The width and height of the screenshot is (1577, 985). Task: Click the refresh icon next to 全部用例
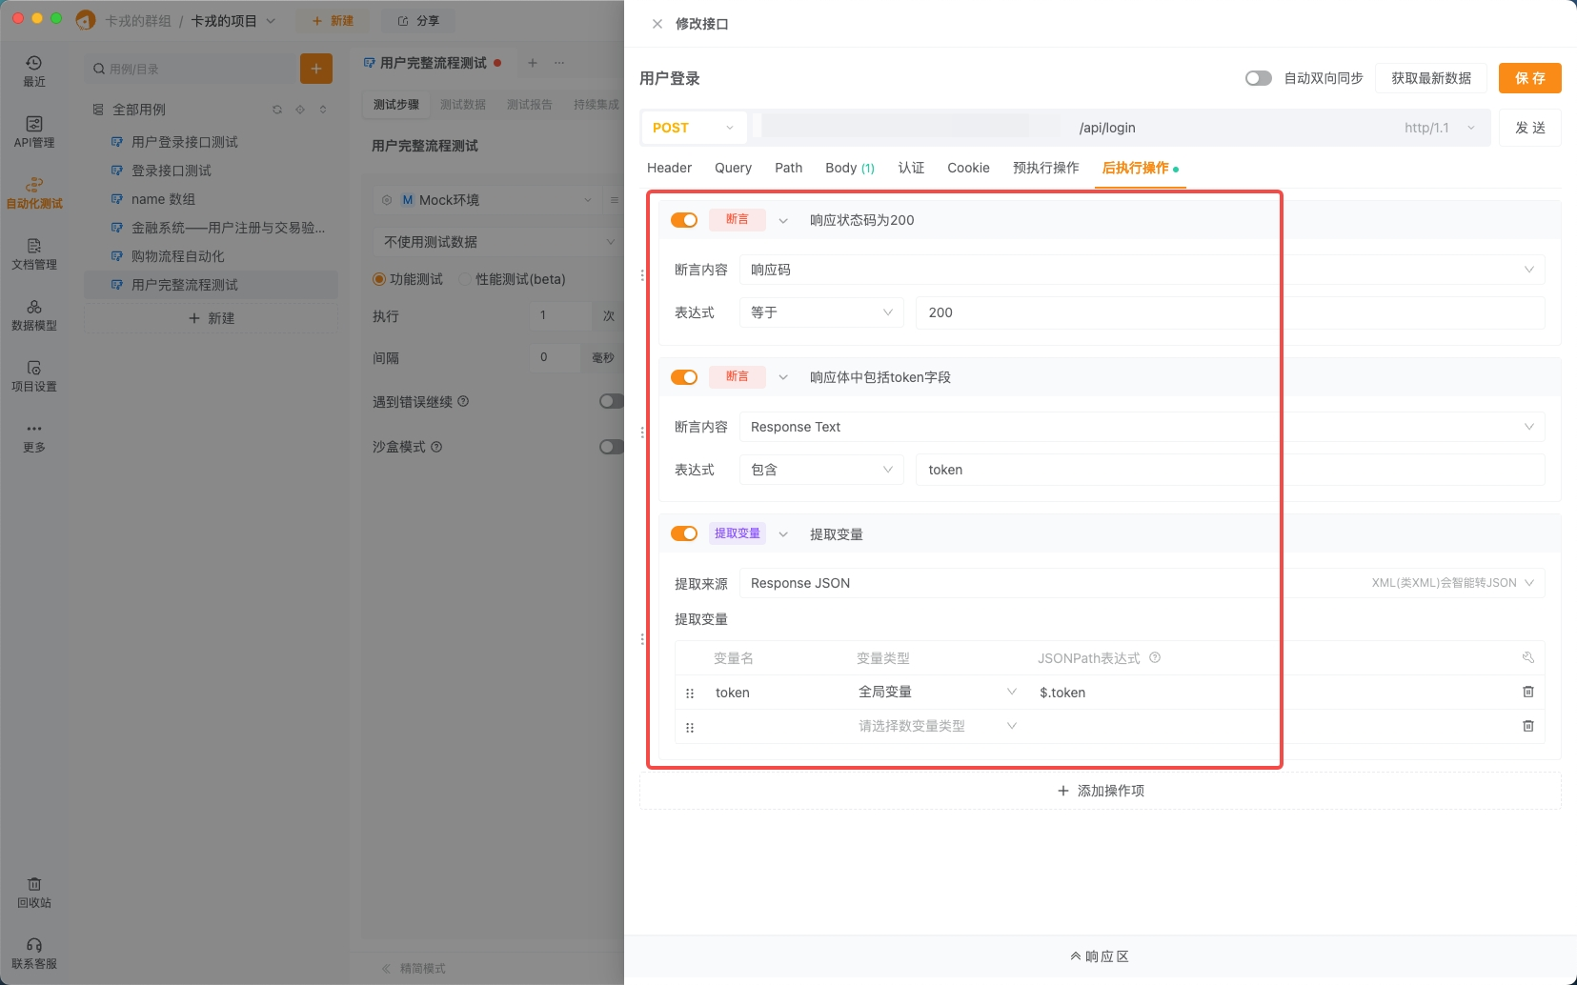pos(277,110)
